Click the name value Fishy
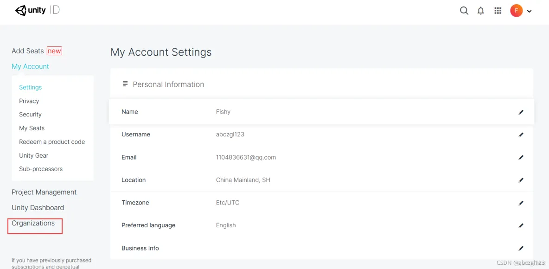 223,112
